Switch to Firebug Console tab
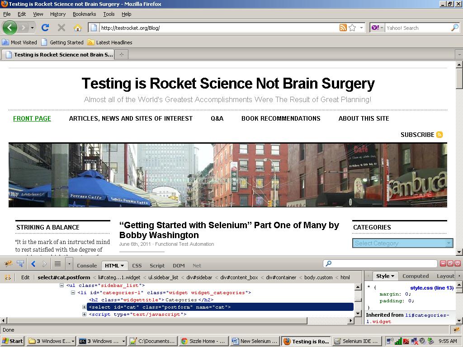This screenshot has width=463, height=347. tap(87, 266)
